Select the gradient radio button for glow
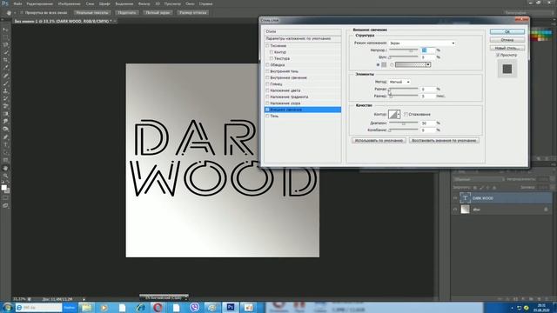Image resolution: width=557 pixels, height=313 pixels. click(392, 65)
